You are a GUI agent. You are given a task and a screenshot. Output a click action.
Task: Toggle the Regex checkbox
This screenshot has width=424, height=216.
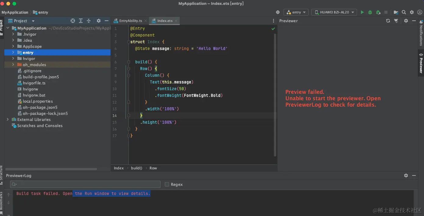coord(167,184)
